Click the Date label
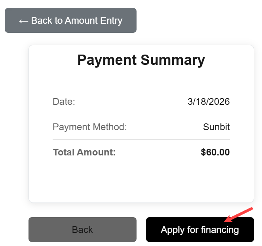This screenshot has width=262, height=246. (64, 102)
